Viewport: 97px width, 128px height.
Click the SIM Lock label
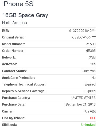point(9,125)
